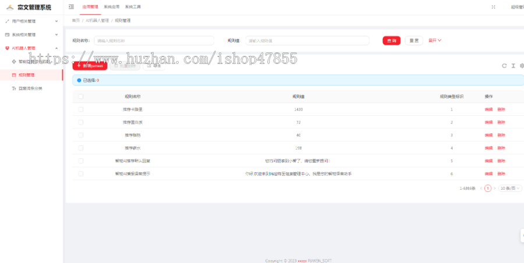Select 规则管理 in the sidebar

coord(31,75)
